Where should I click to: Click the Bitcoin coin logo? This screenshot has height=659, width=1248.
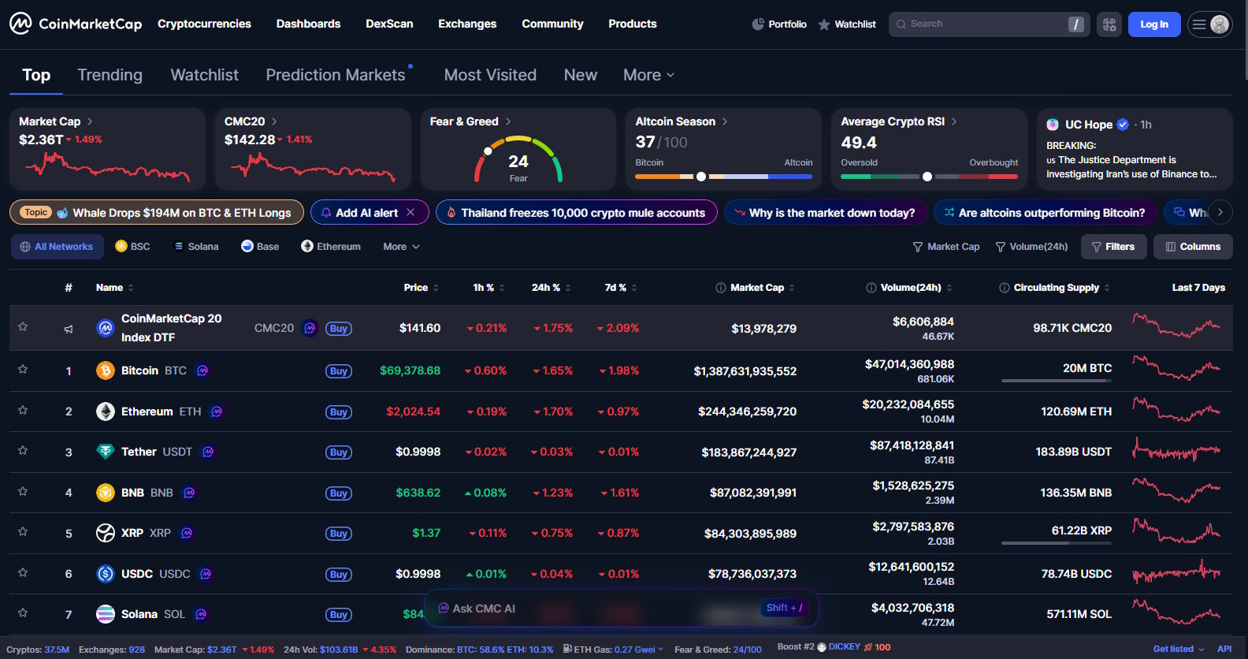(106, 370)
